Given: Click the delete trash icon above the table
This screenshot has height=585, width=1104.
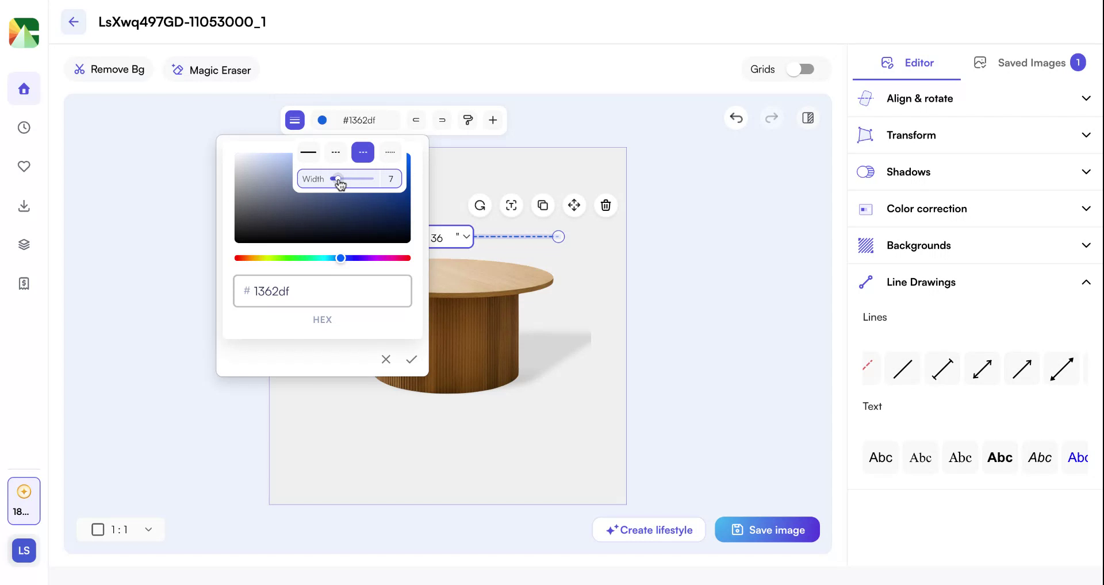Looking at the screenshot, I should [x=605, y=205].
